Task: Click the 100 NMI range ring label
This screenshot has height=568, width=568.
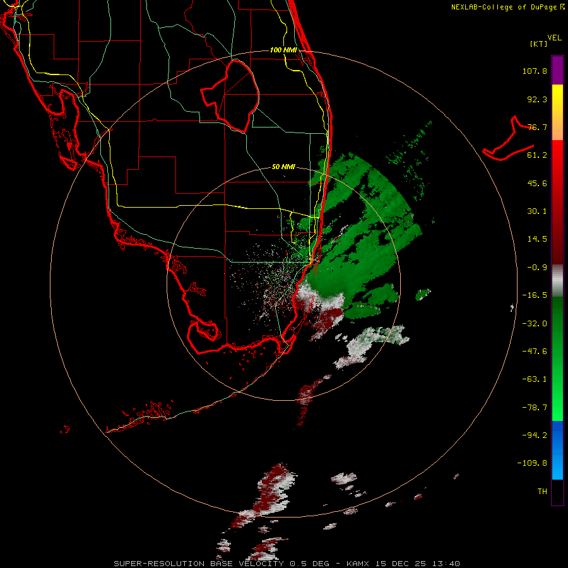Action: (283, 50)
